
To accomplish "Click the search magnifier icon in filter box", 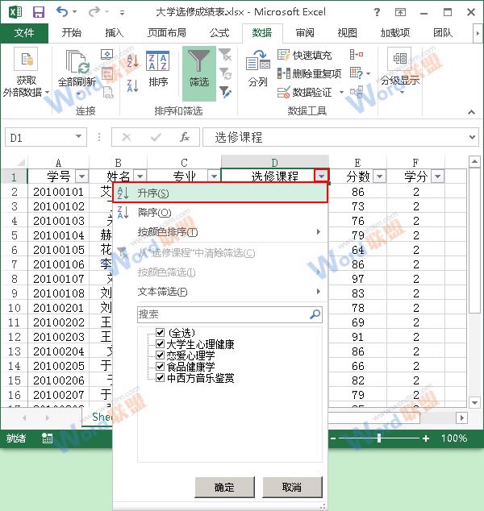I will pyautogui.click(x=315, y=314).
